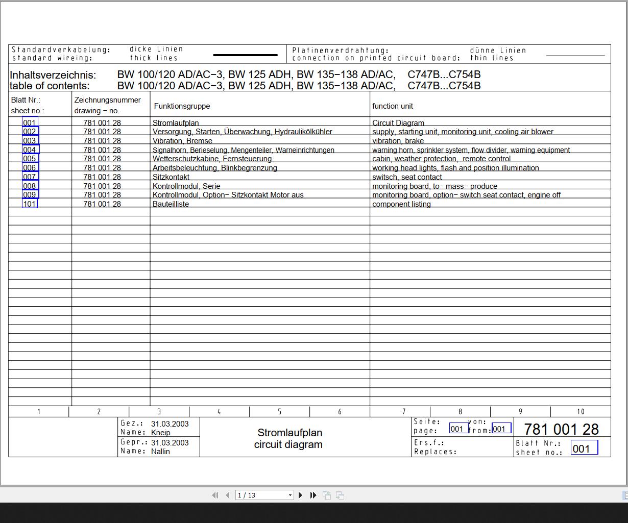Toggle the page layout icon at bottom right
The height and width of the screenshot is (523, 628).
click(625, 495)
